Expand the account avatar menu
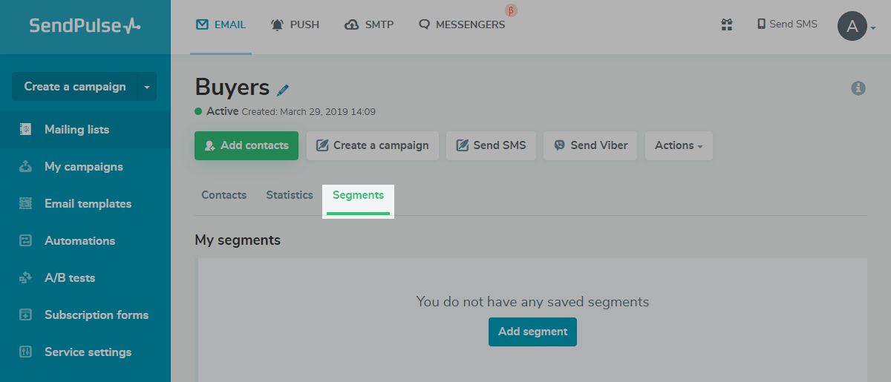Viewport: 891px width, 382px height. 856,27
